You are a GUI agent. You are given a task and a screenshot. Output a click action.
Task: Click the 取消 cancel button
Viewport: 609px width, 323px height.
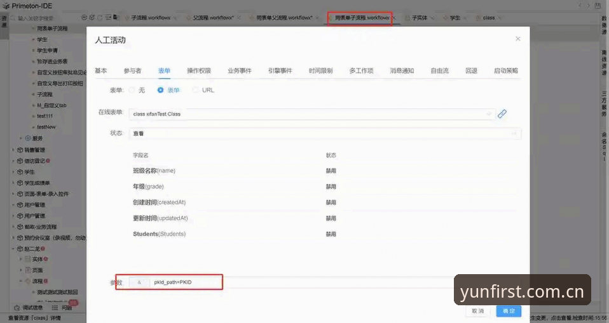coord(477,311)
